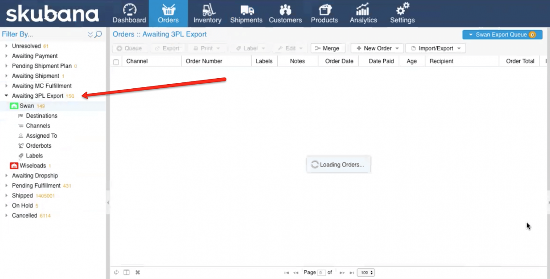The width and height of the screenshot is (550, 279).
Task: Go to Inventory forklift icon
Action: coord(207,10)
